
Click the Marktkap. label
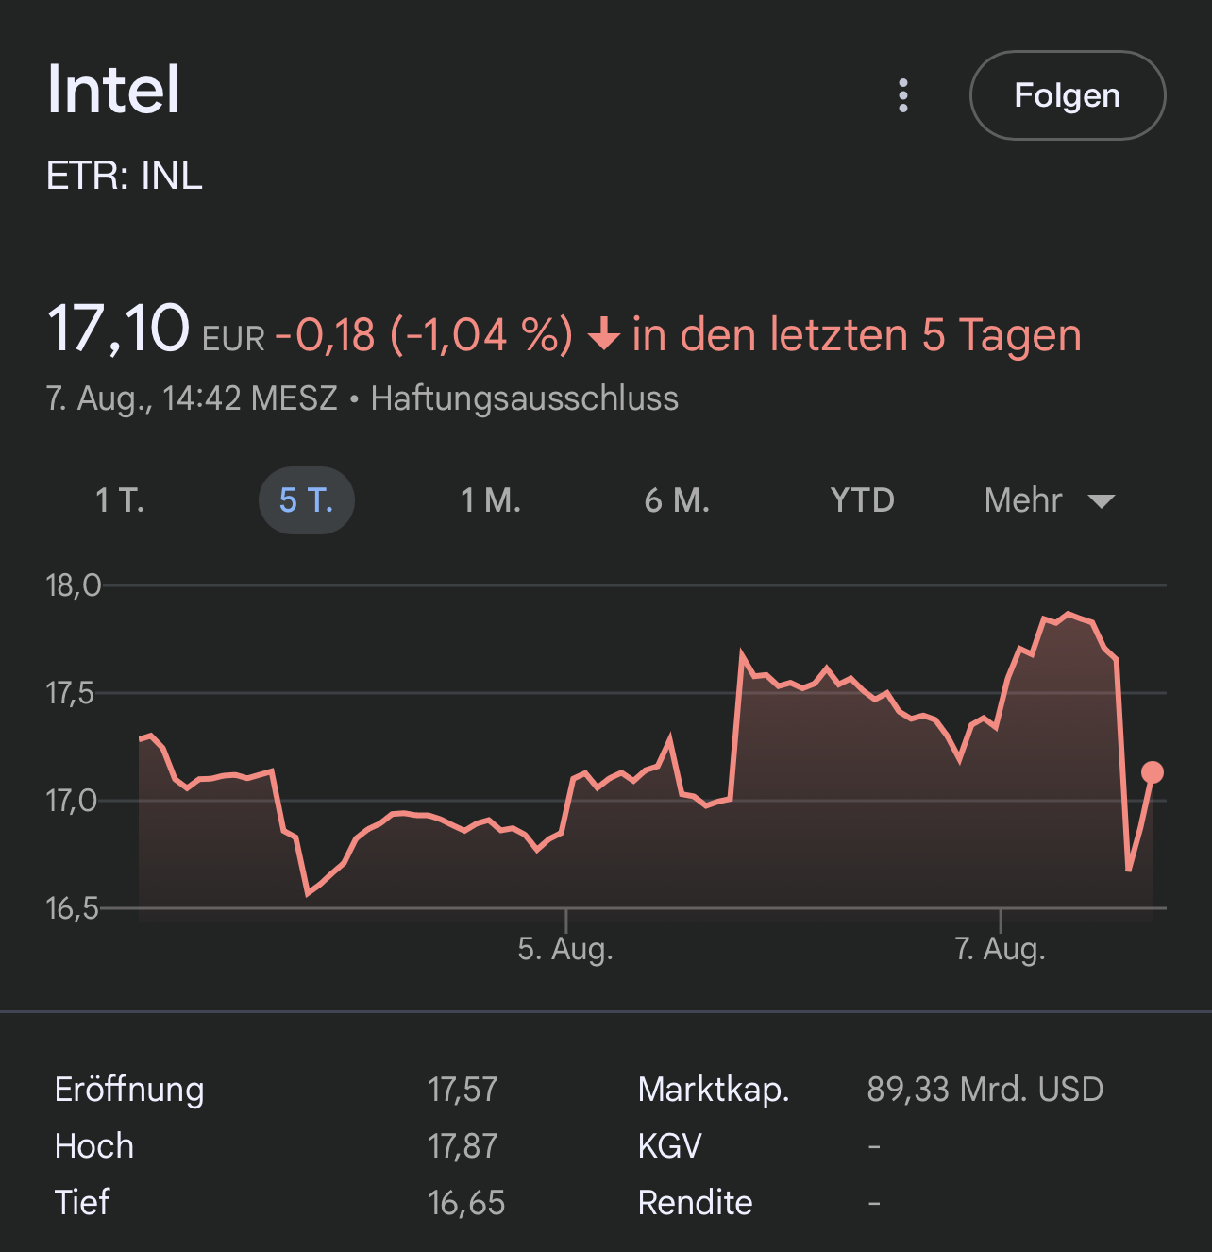click(x=714, y=1089)
